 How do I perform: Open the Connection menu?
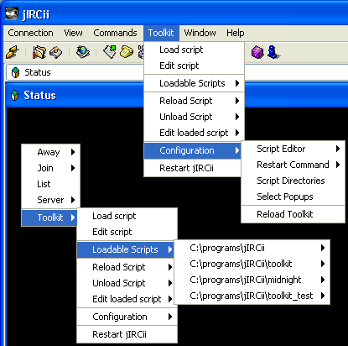tap(30, 33)
